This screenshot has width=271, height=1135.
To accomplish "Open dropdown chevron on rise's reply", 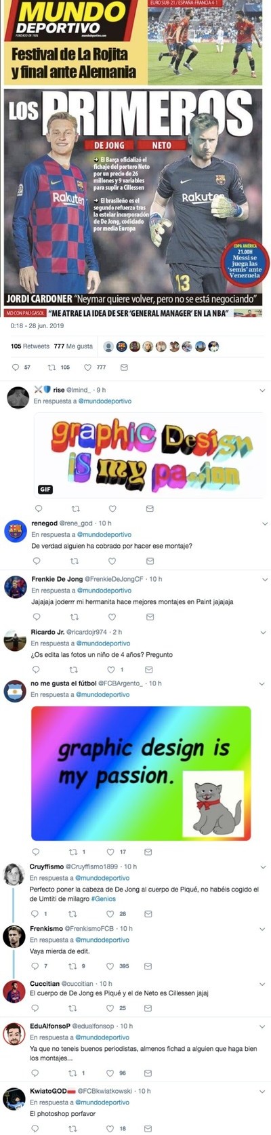I will [x=264, y=391].
